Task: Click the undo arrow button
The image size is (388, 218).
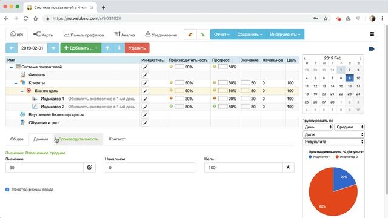Action: [x=190, y=35]
